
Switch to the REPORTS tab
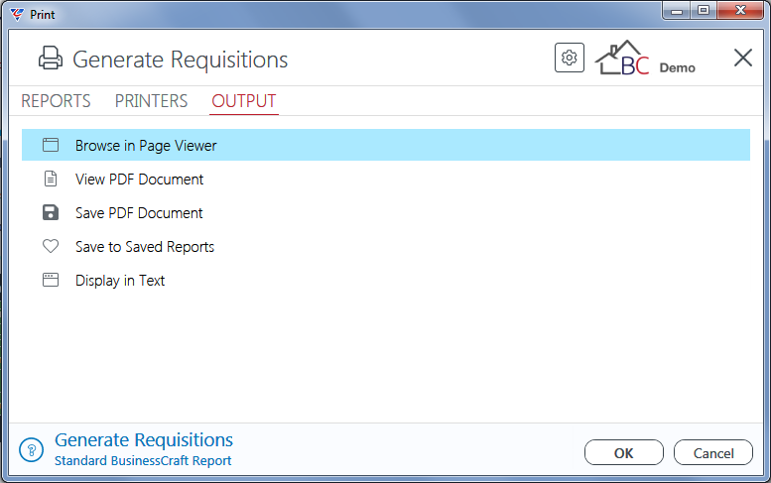pos(56,101)
